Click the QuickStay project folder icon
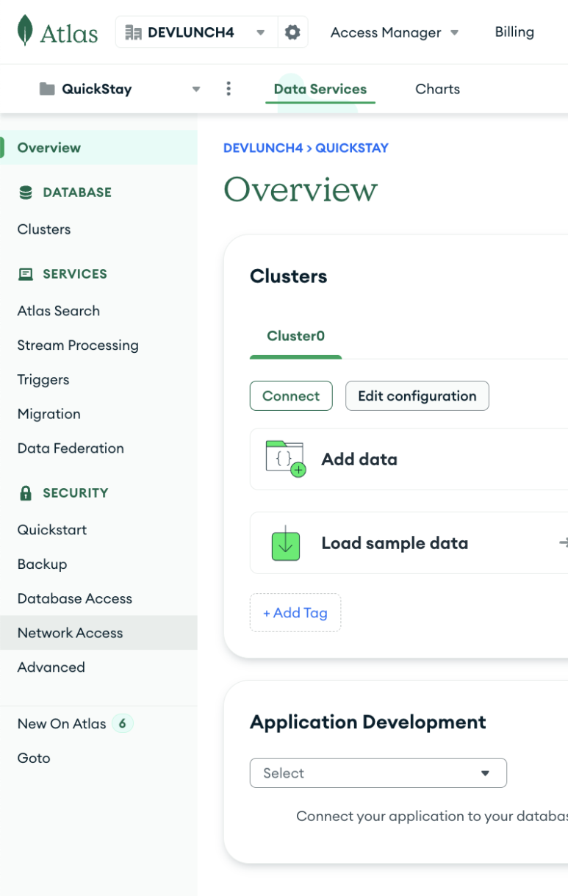This screenshot has width=568, height=896. (x=47, y=89)
